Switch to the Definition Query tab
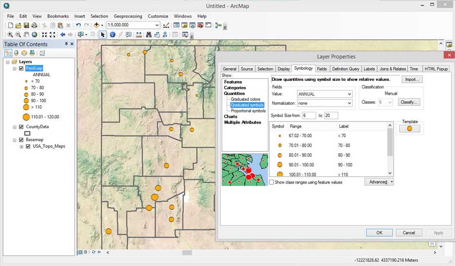Screen dimensions: 456x266 tap(346, 69)
